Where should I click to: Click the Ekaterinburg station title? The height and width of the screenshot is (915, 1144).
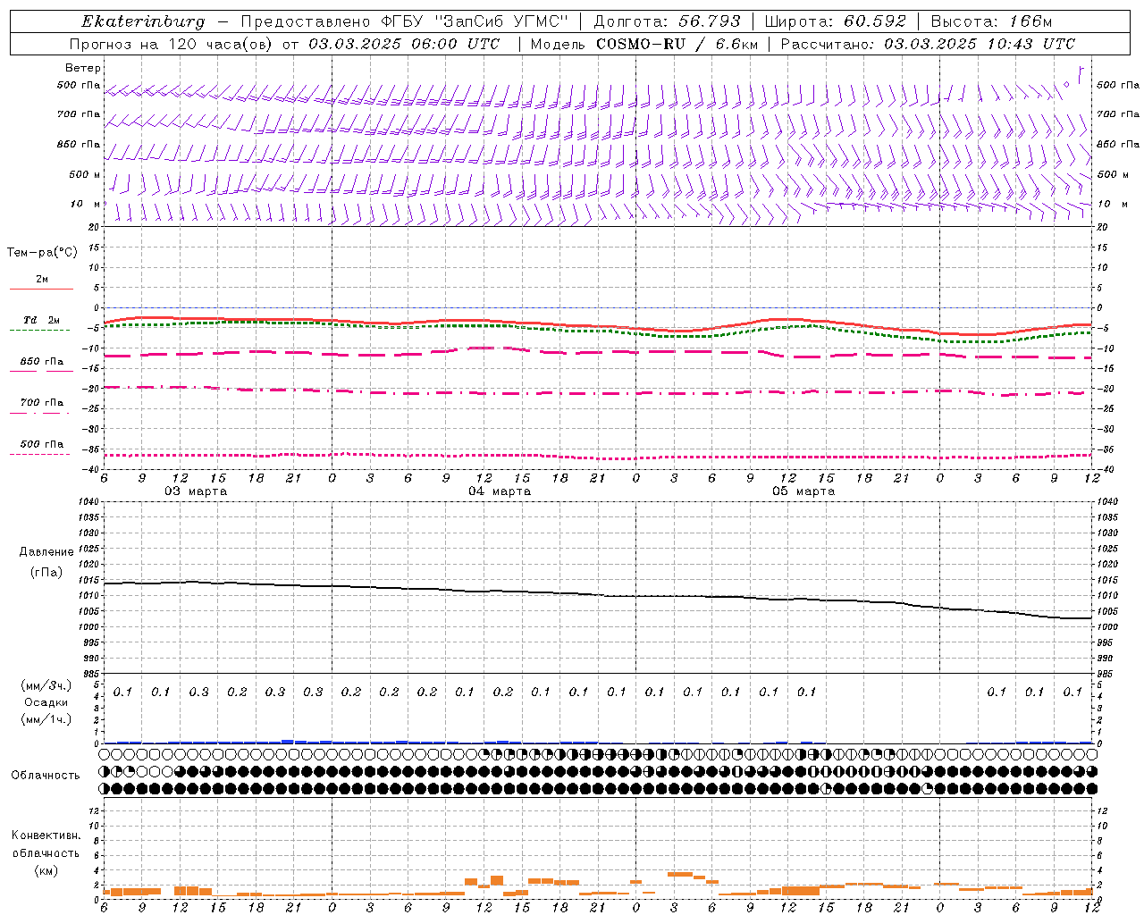(143, 21)
